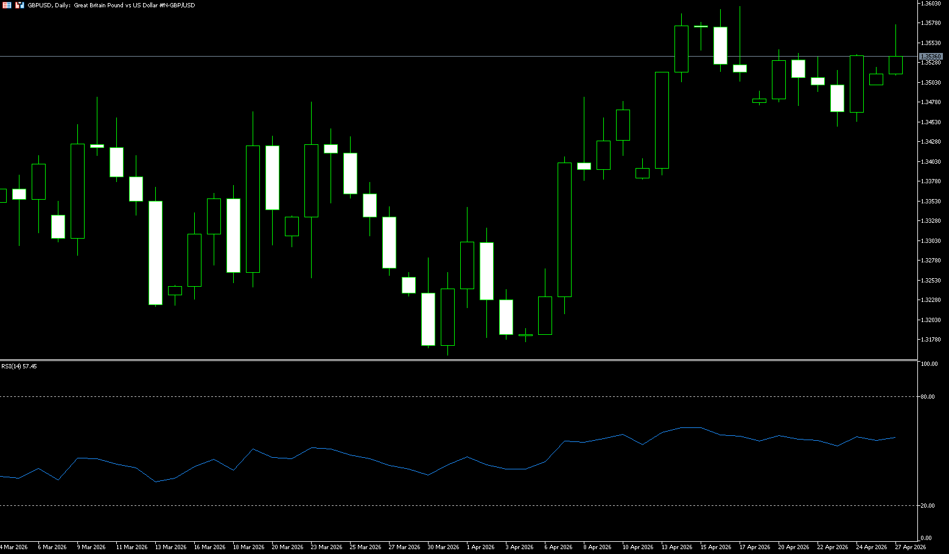Select the RSI 20.00 oversold level line
949x554 pixels.
pos(426,505)
